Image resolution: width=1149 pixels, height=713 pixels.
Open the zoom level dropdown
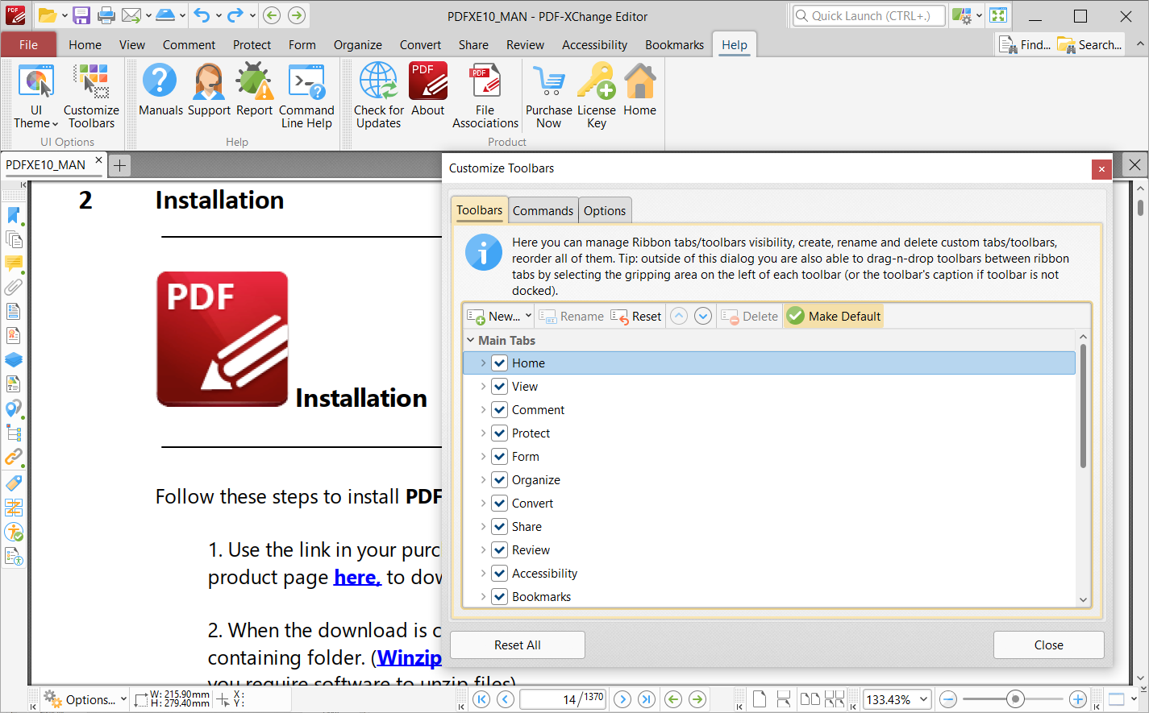pyautogui.click(x=923, y=699)
